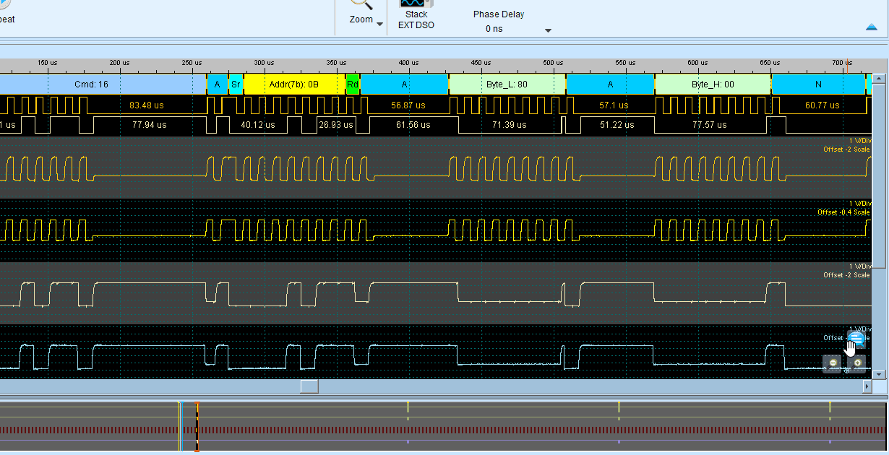This screenshot has height=455, width=889.
Task: Click the Sr repeated-start segment
Action: 236,84
